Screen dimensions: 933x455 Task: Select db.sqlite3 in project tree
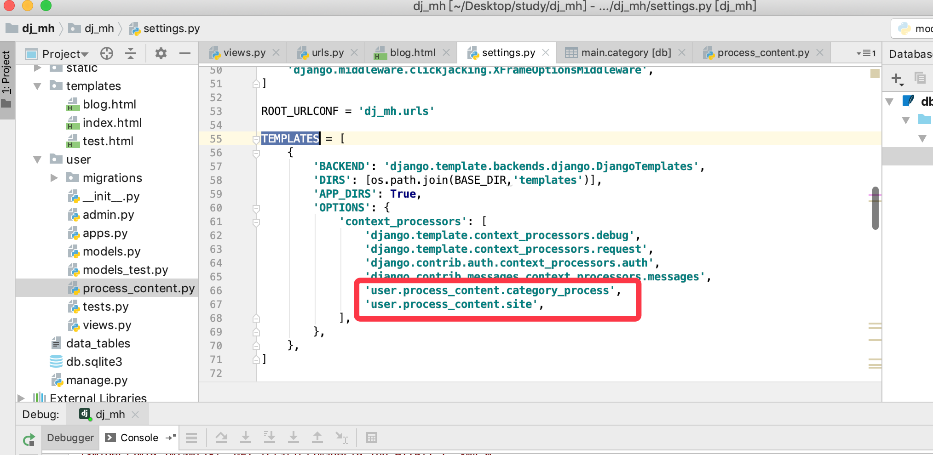point(94,362)
